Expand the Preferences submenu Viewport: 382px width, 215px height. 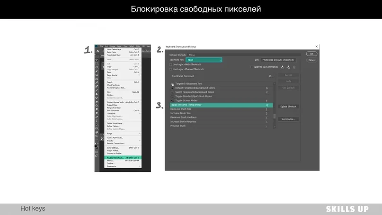coord(123,166)
